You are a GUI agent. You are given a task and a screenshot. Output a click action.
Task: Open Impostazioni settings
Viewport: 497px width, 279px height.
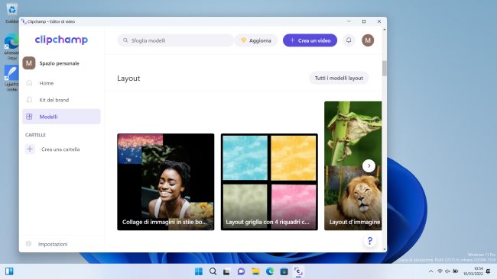tap(53, 244)
